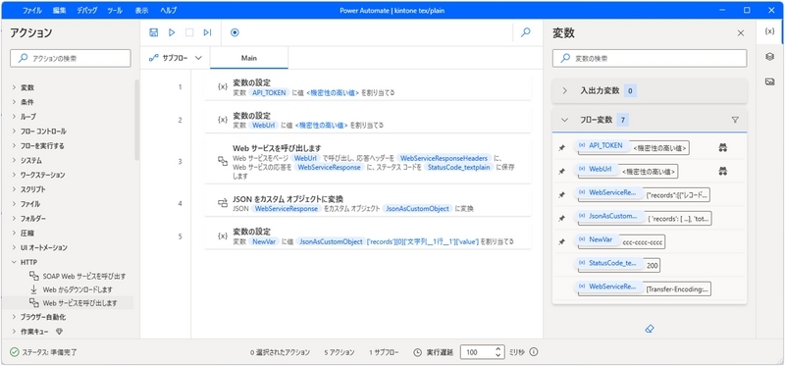This screenshot has width=785, height=366.
Task: Click the アクションの検索 search field
Action: [70, 58]
